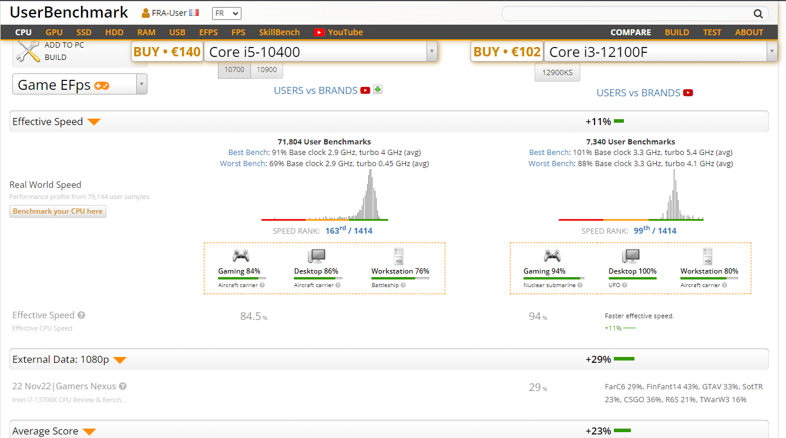Click the gamepad icon in Game EFps selector

102,85
